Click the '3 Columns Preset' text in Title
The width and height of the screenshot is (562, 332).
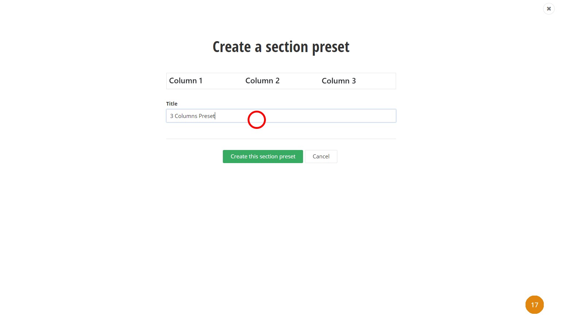pyautogui.click(x=193, y=116)
